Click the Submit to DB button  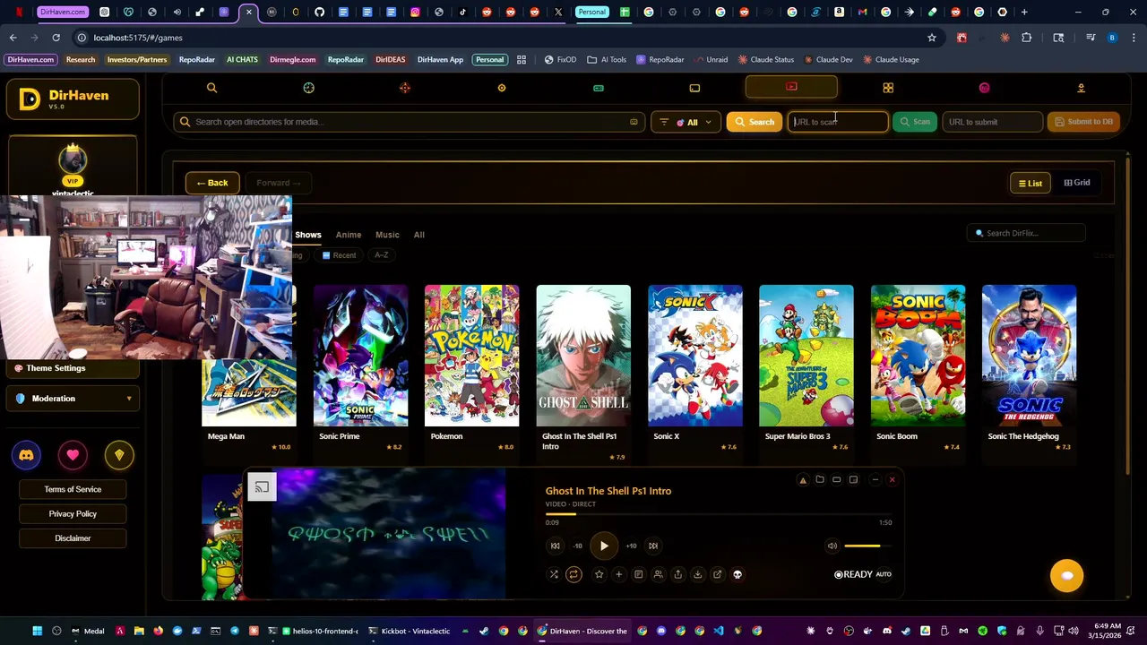point(1083,122)
